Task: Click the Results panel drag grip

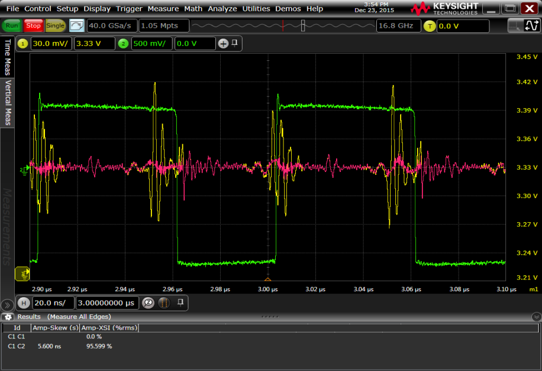Action: [x=270, y=316]
